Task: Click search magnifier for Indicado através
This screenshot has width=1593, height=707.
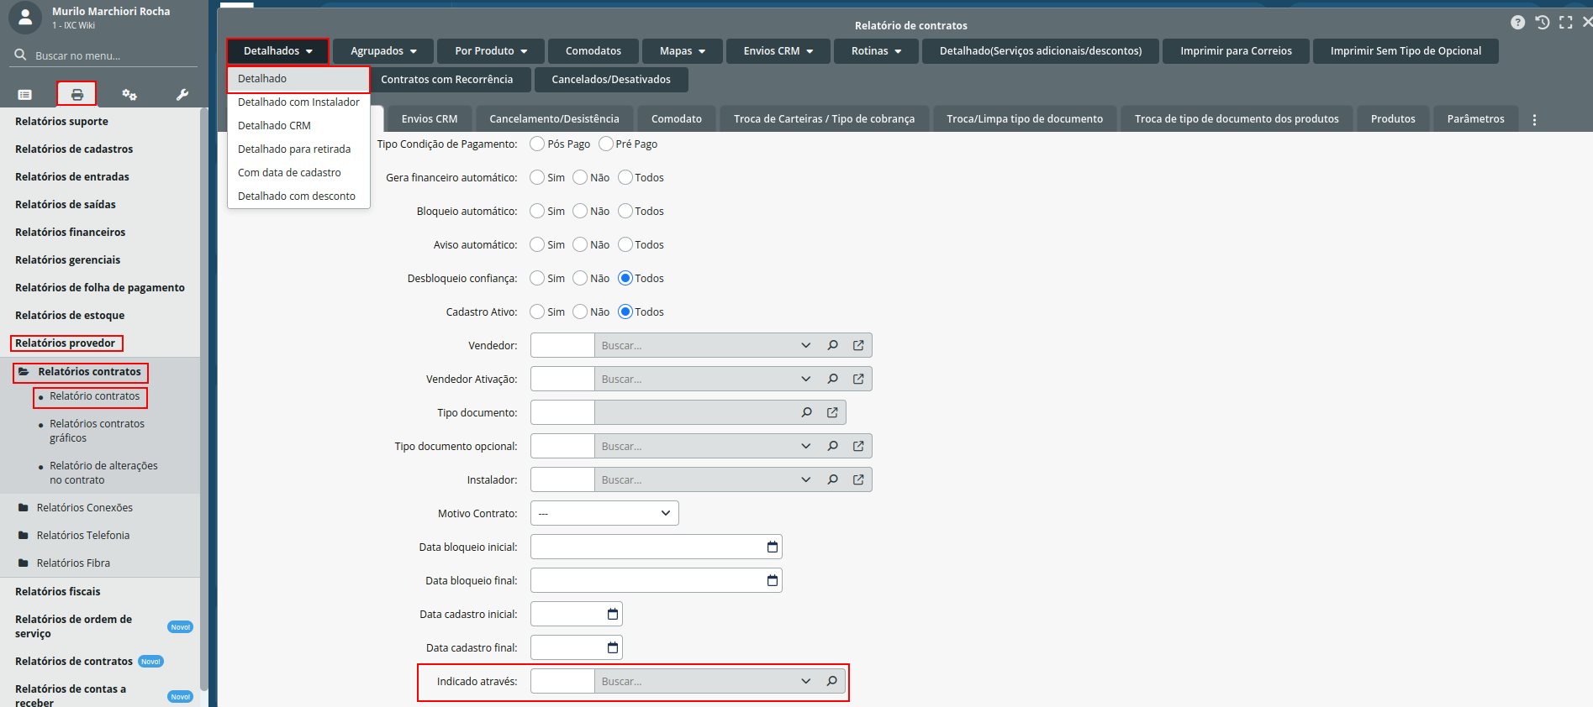Action: tap(832, 681)
